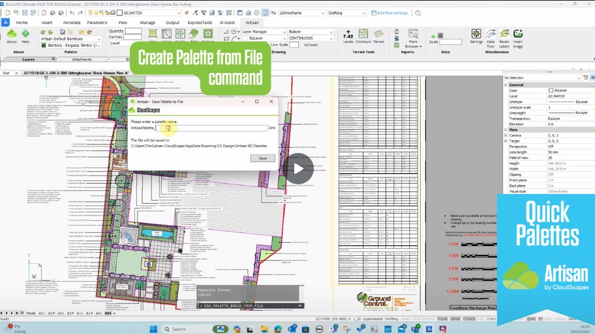Viewport: 595px width, 334px height.
Task: Click the Artisan About icon
Action: [12, 35]
